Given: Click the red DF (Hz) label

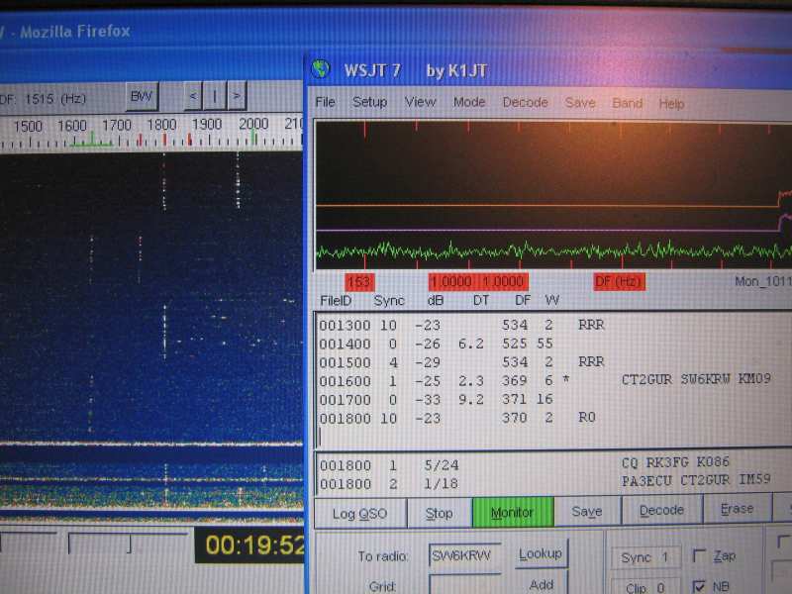Looking at the screenshot, I should pyautogui.click(x=620, y=281).
